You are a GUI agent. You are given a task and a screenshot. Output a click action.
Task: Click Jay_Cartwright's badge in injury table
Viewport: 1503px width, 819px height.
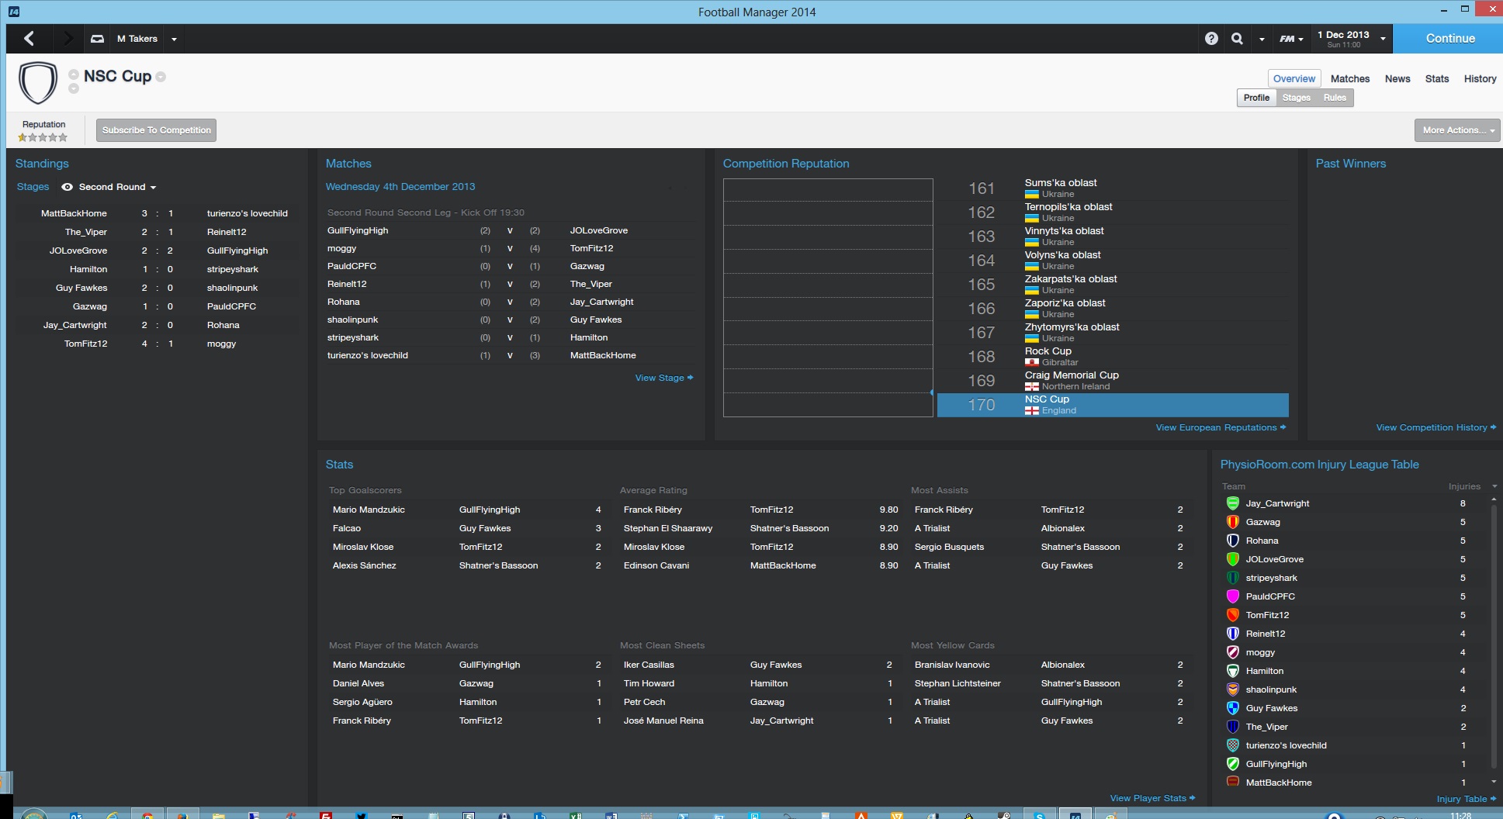[1232, 503]
